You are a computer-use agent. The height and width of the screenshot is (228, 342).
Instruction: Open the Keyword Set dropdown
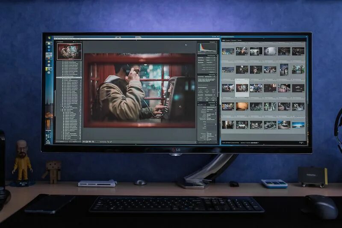(210, 95)
